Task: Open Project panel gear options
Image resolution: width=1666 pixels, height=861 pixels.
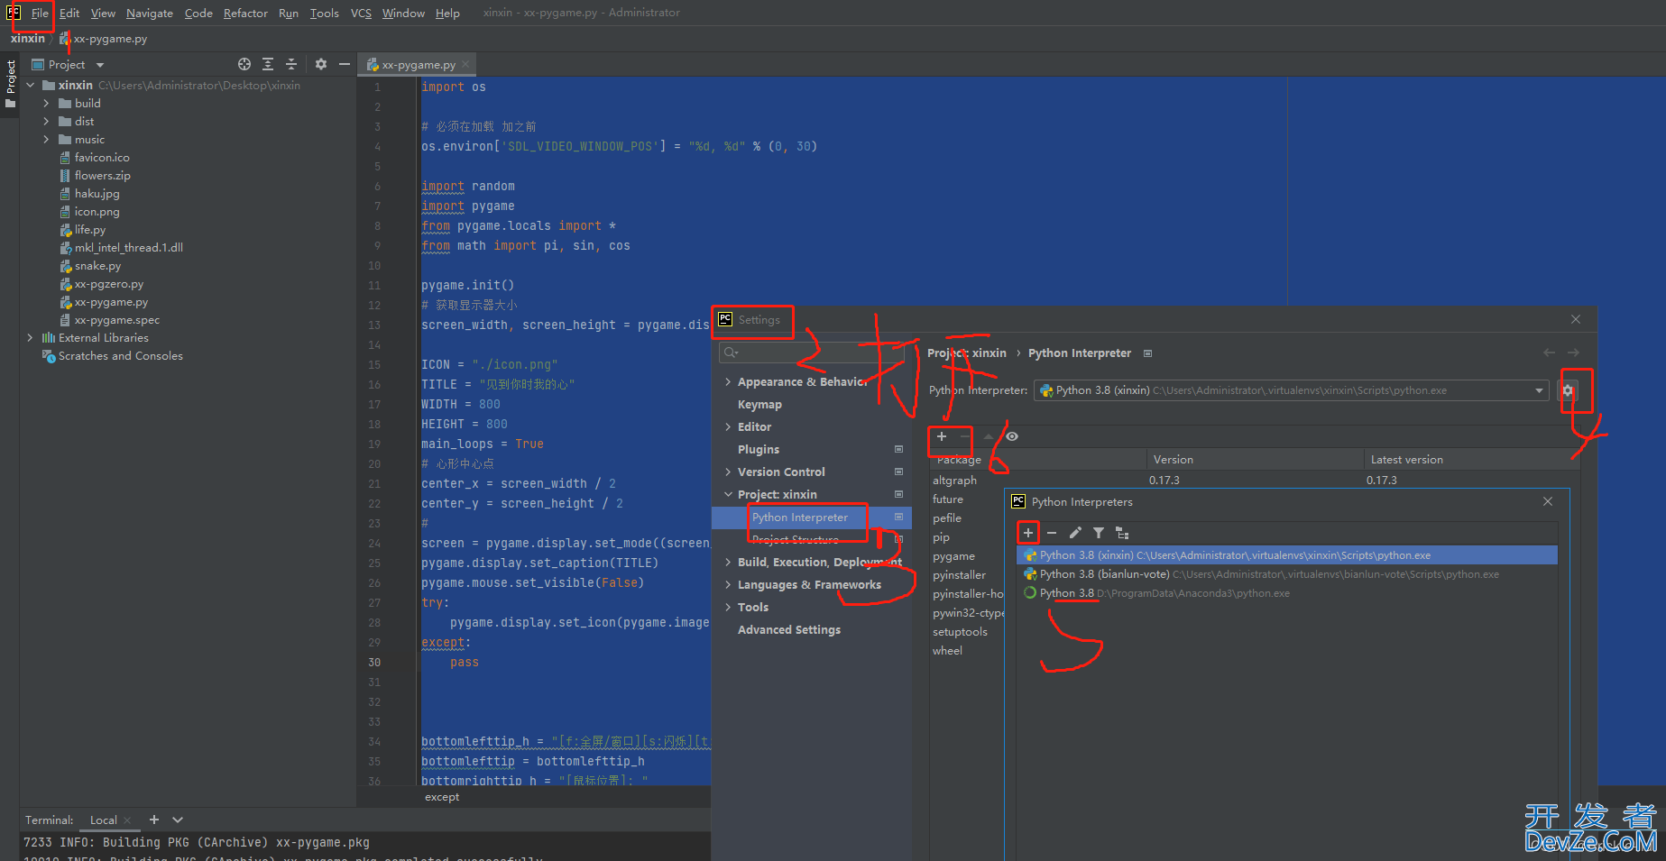Action: click(321, 64)
